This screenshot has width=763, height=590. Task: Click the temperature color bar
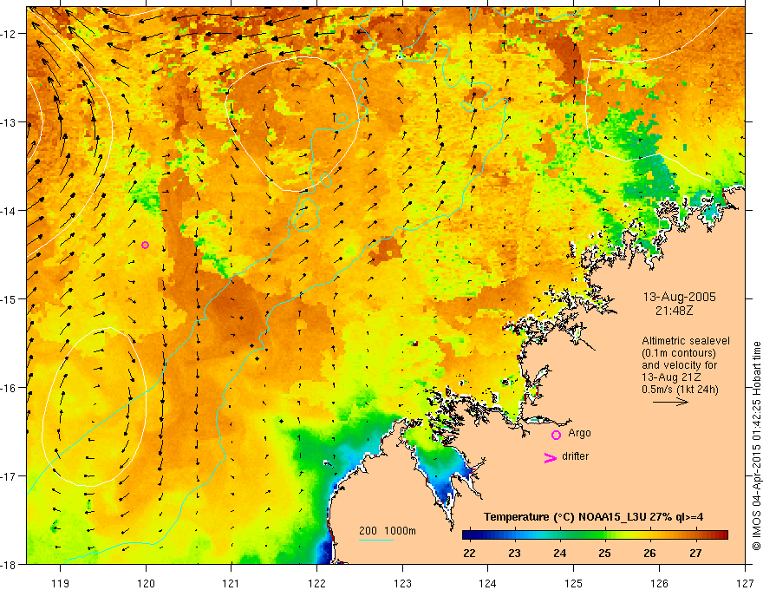tap(595, 535)
